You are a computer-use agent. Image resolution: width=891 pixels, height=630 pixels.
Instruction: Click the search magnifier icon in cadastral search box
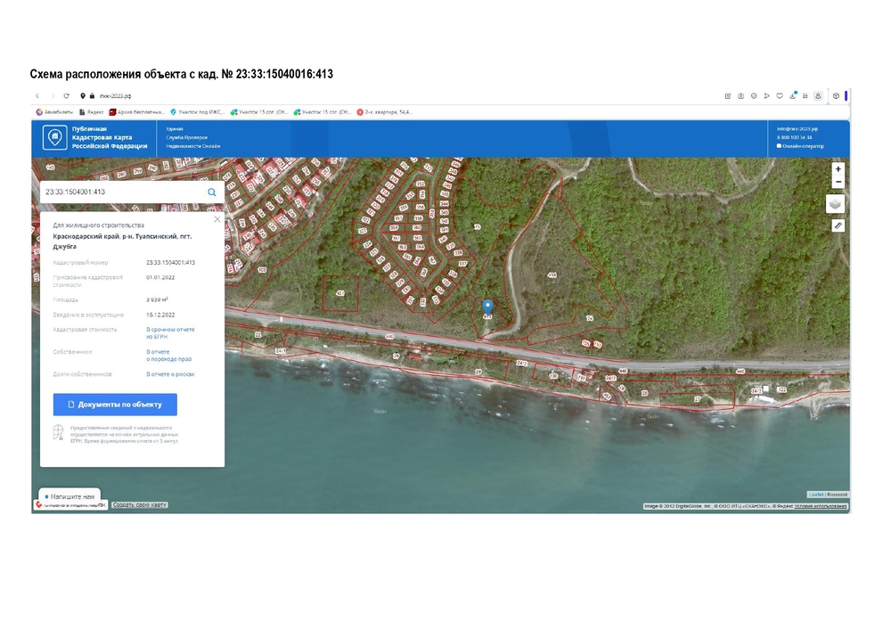pyautogui.click(x=212, y=192)
